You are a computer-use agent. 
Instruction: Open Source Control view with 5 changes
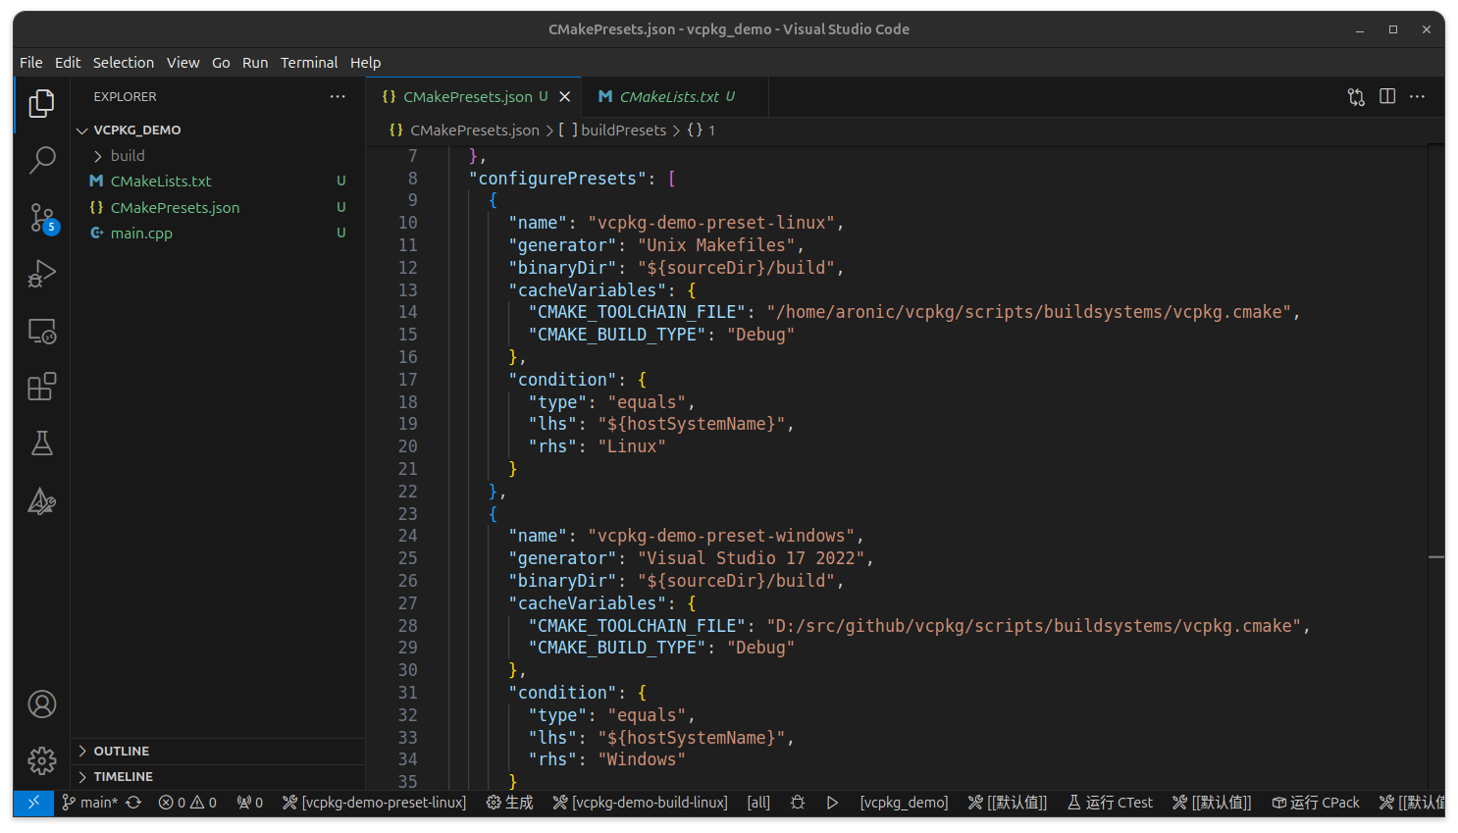[x=41, y=218]
